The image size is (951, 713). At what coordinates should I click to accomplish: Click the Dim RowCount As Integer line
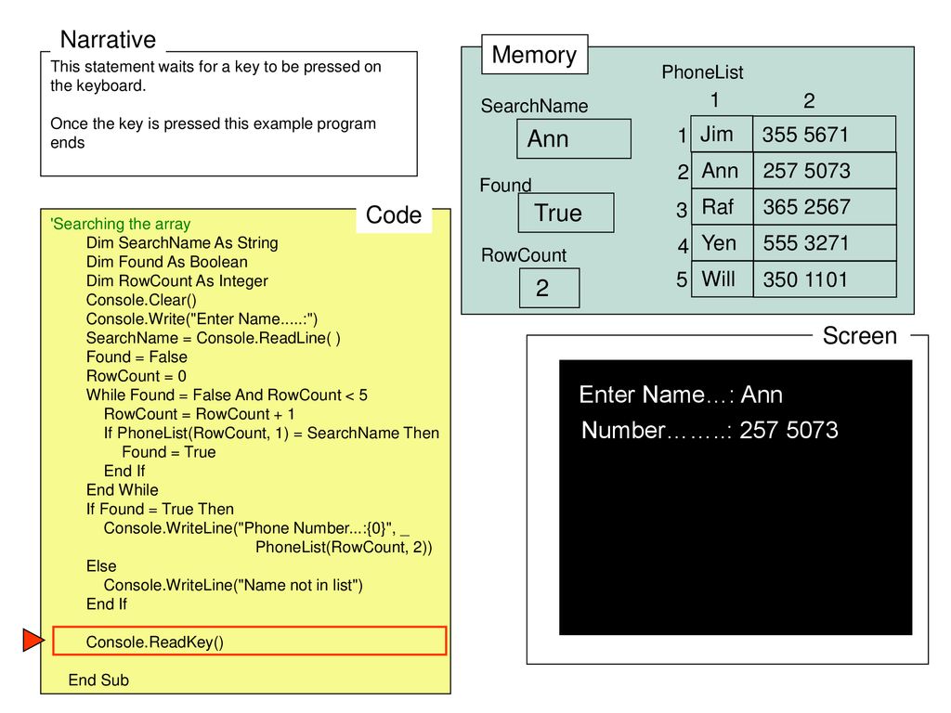(177, 280)
